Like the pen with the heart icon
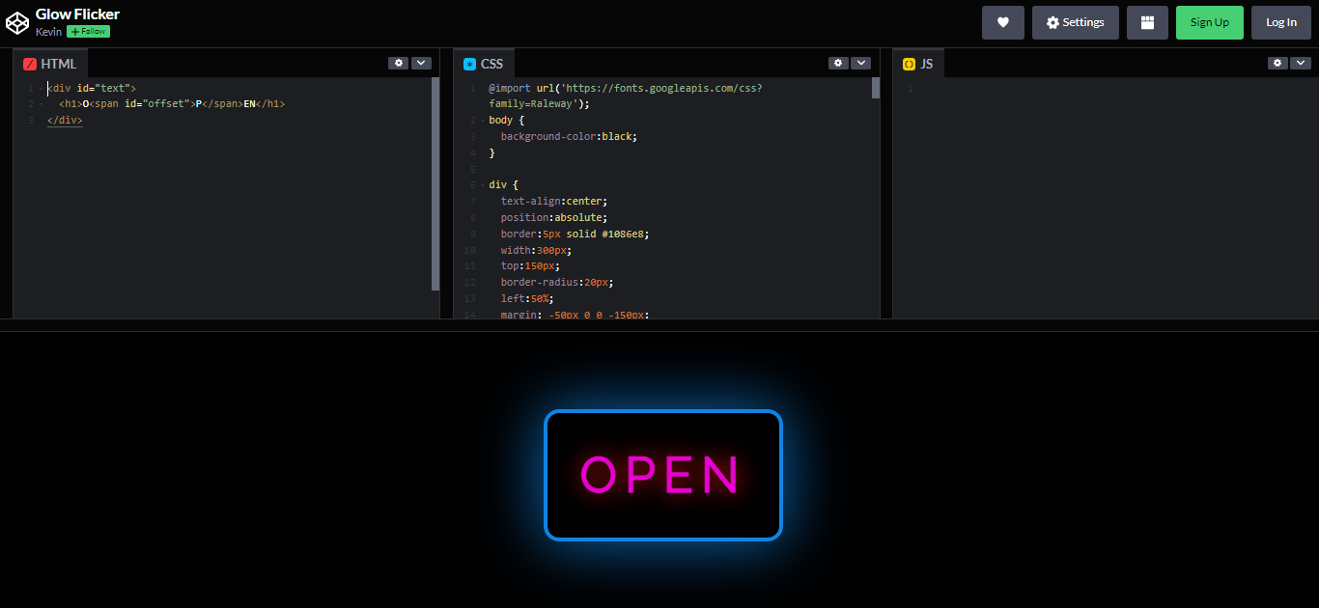 point(1002,21)
